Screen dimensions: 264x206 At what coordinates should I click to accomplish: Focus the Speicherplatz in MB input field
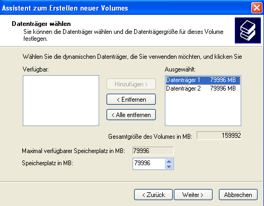pos(149,164)
